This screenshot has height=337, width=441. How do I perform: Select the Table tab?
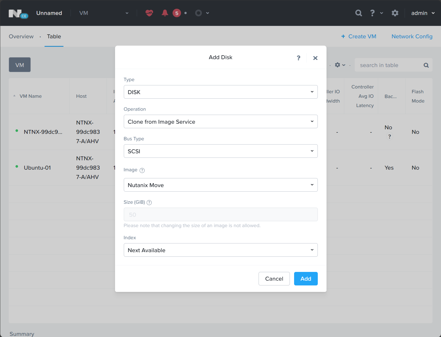54,36
